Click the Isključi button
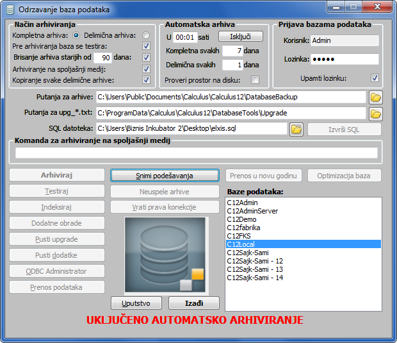The image size is (397, 343). tap(241, 37)
